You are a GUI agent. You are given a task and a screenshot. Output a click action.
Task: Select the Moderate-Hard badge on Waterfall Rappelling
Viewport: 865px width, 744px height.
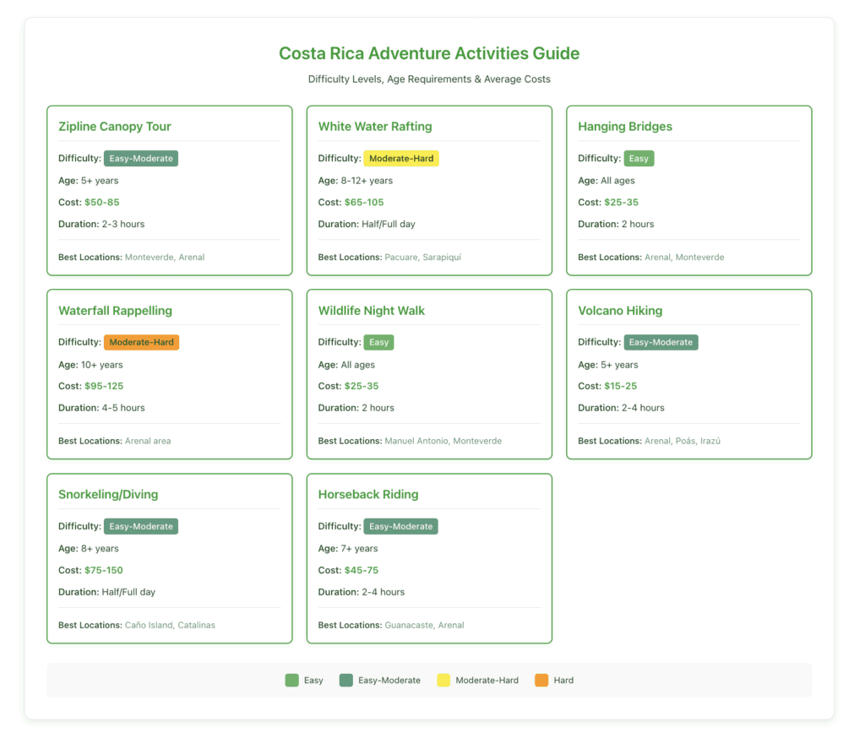point(141,342)
